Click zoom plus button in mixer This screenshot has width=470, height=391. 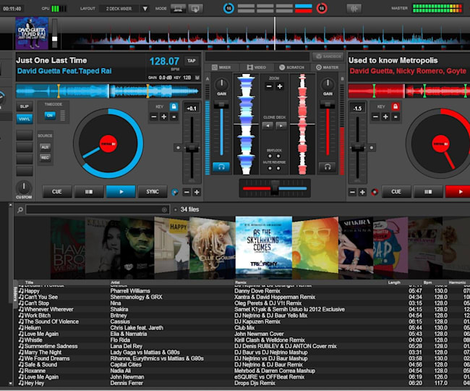pyautogui.click(x=280, y=86)
